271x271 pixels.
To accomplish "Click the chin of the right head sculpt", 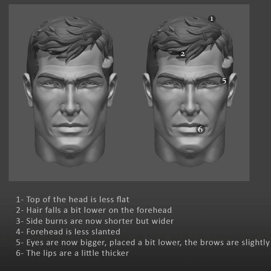I will [x=190, y=148].
